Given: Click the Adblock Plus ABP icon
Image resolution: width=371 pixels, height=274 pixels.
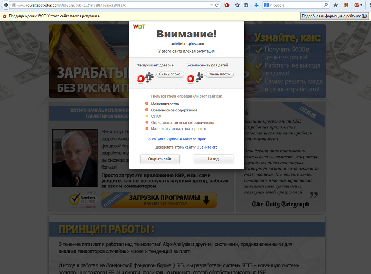Looking at the screenshot, I should pos(356,5).
